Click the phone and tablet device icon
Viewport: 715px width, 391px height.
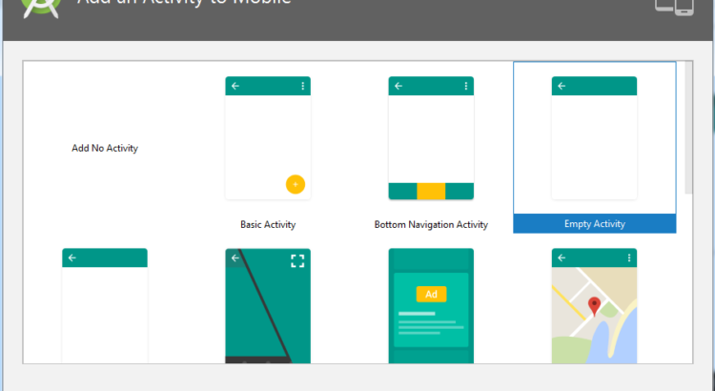pos(674,7)
